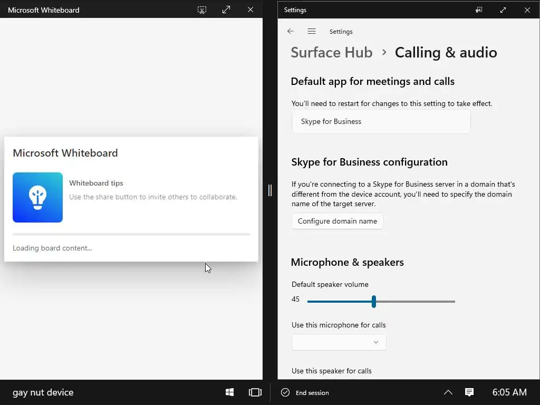This screenshot has width=540, height=405.
Task: Click the "Skype for Business configuration" heading
Action: pos(369,162)
